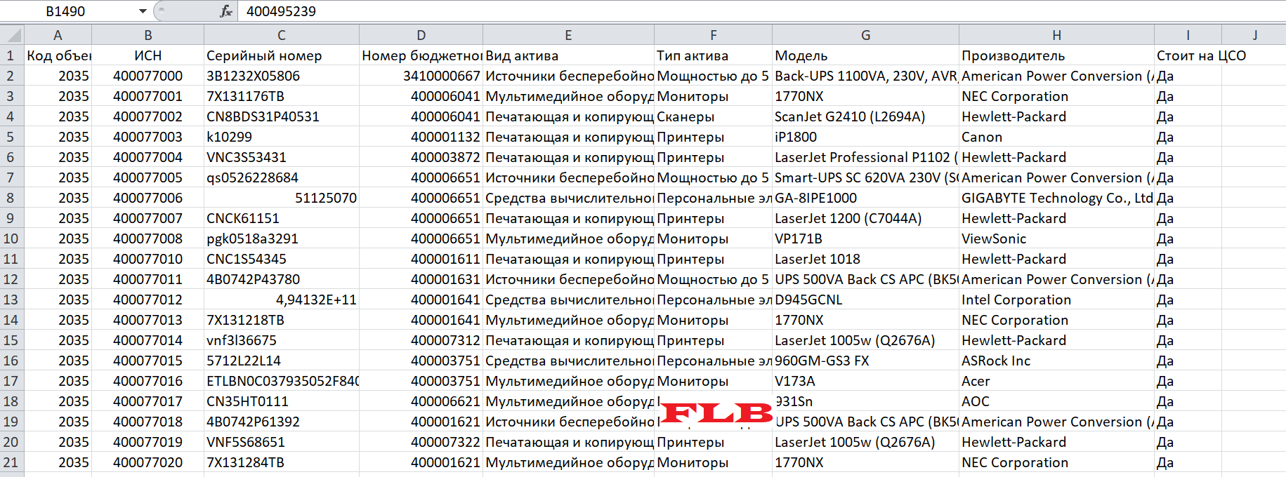
Task: Select cell with serial vnf3l36675
Action: [x=281, y=340]
